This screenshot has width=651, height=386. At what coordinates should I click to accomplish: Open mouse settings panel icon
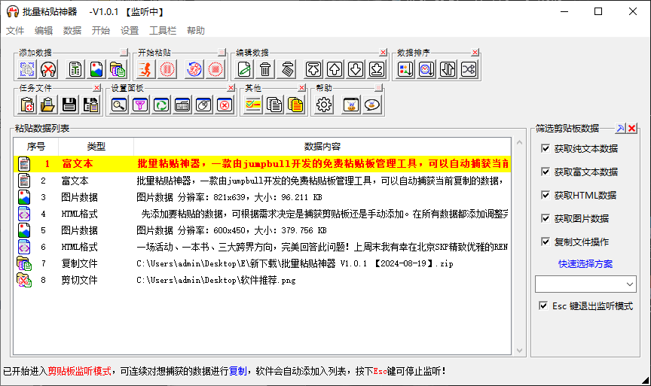203,105
